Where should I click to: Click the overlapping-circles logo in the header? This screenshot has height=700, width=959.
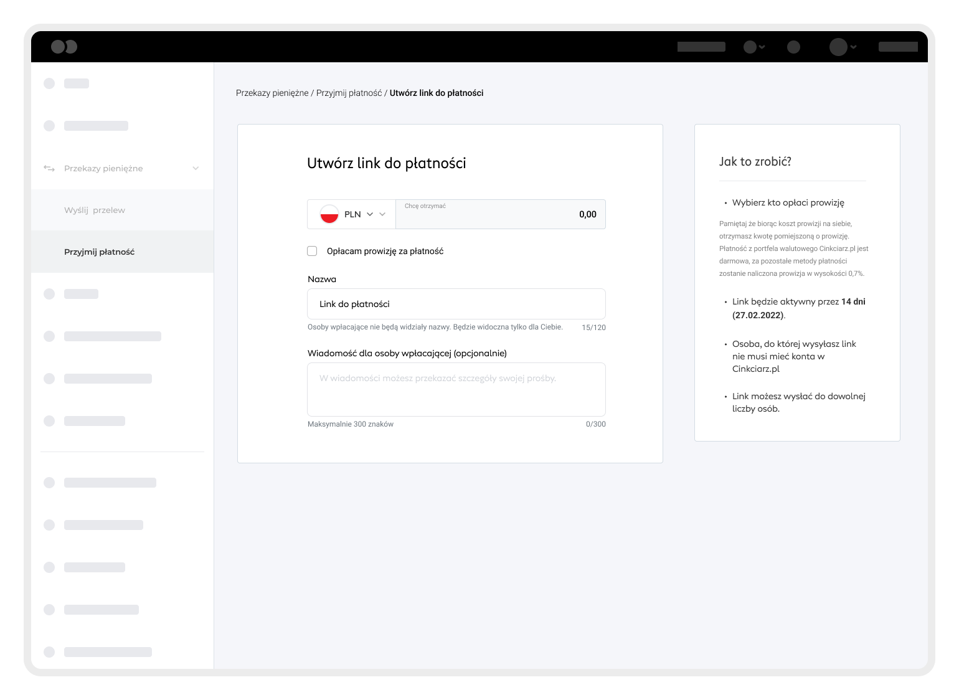[x=64, y=47]
